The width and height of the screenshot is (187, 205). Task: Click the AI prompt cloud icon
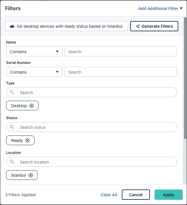(12, 26)
